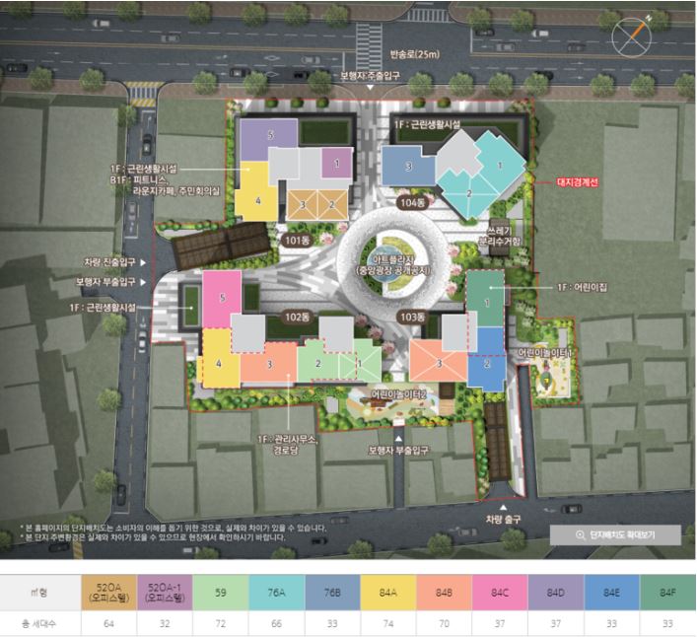Image resolution: width=697 pixels, height=637 pixels.
Task: Click the 1F : 관리사무소, 경로당 label
Action: [287, 445]
